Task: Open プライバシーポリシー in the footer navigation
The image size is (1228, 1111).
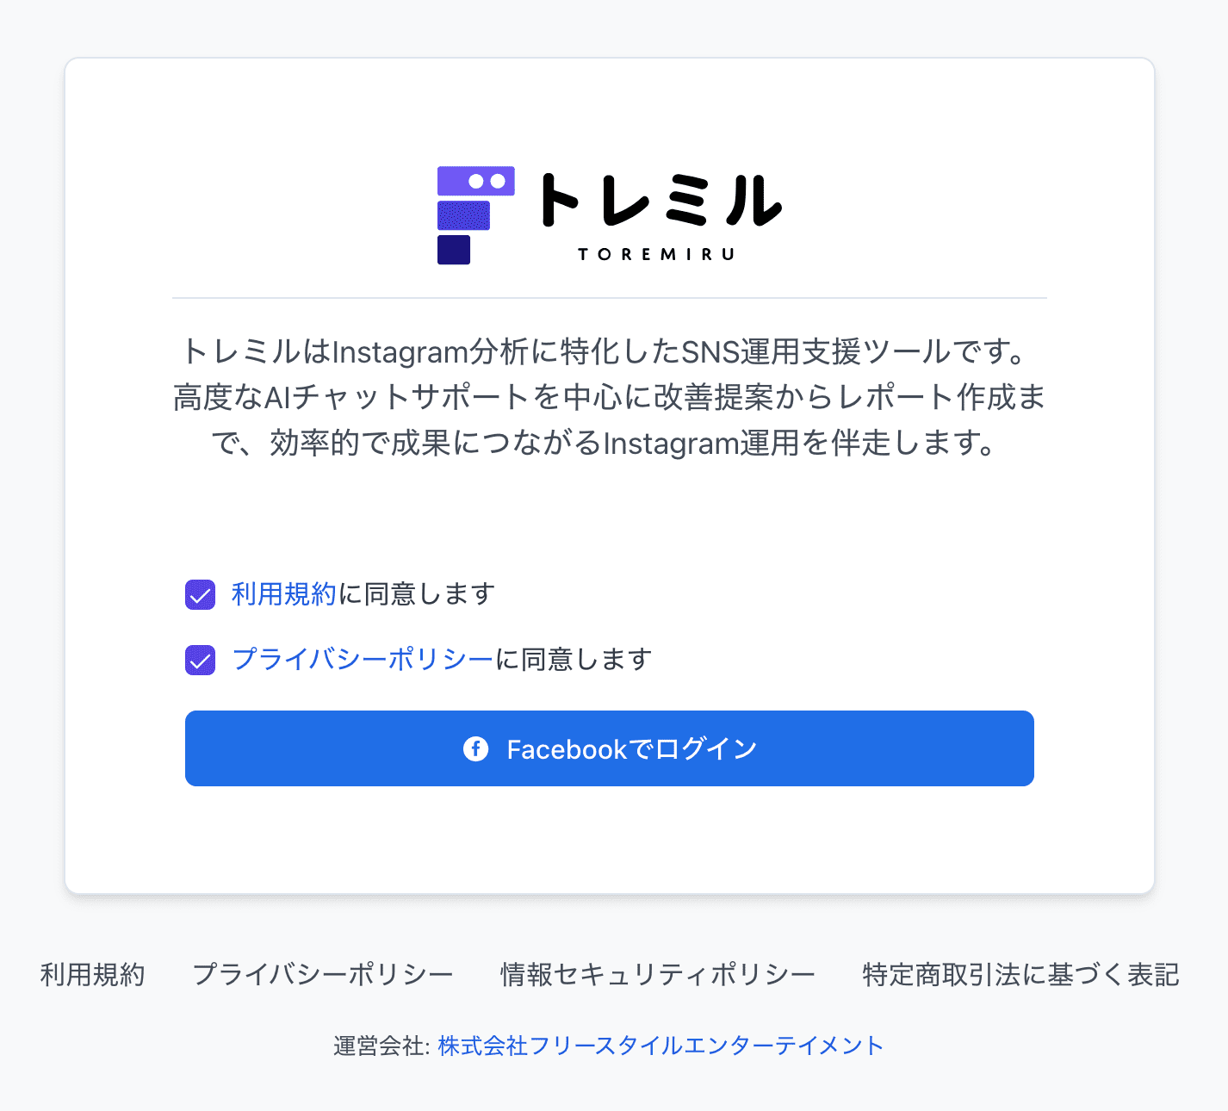Action: tap(323, 975)
